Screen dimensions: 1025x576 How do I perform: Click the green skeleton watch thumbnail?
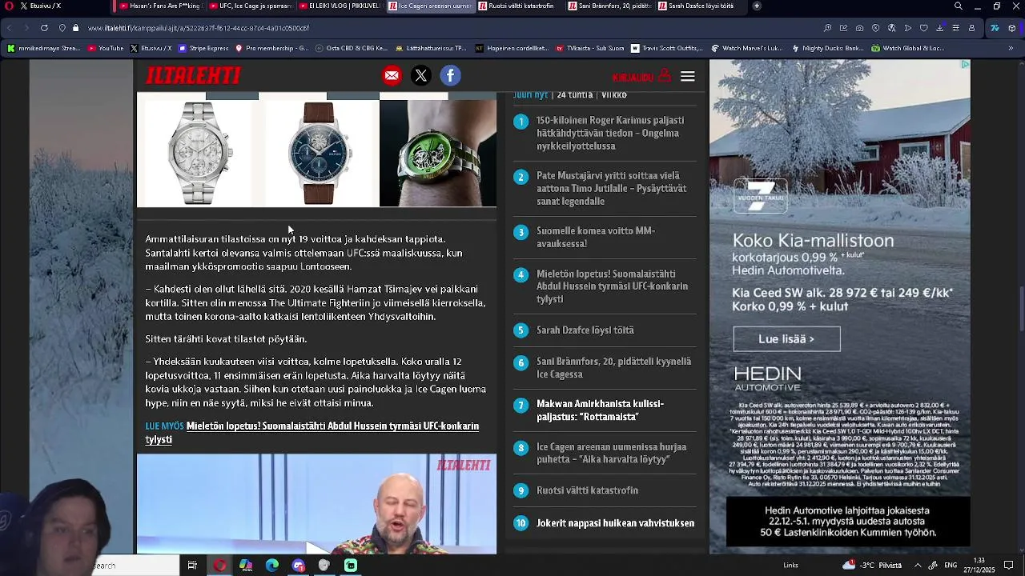click(438, 153)
